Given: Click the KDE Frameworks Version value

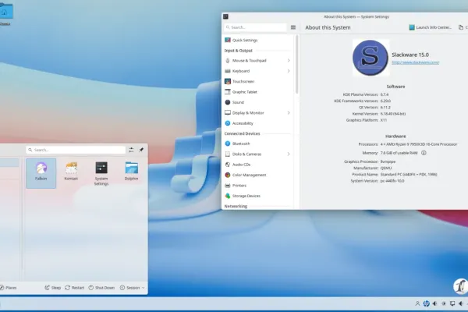Looking at the screenshot, I should (385, 101).
